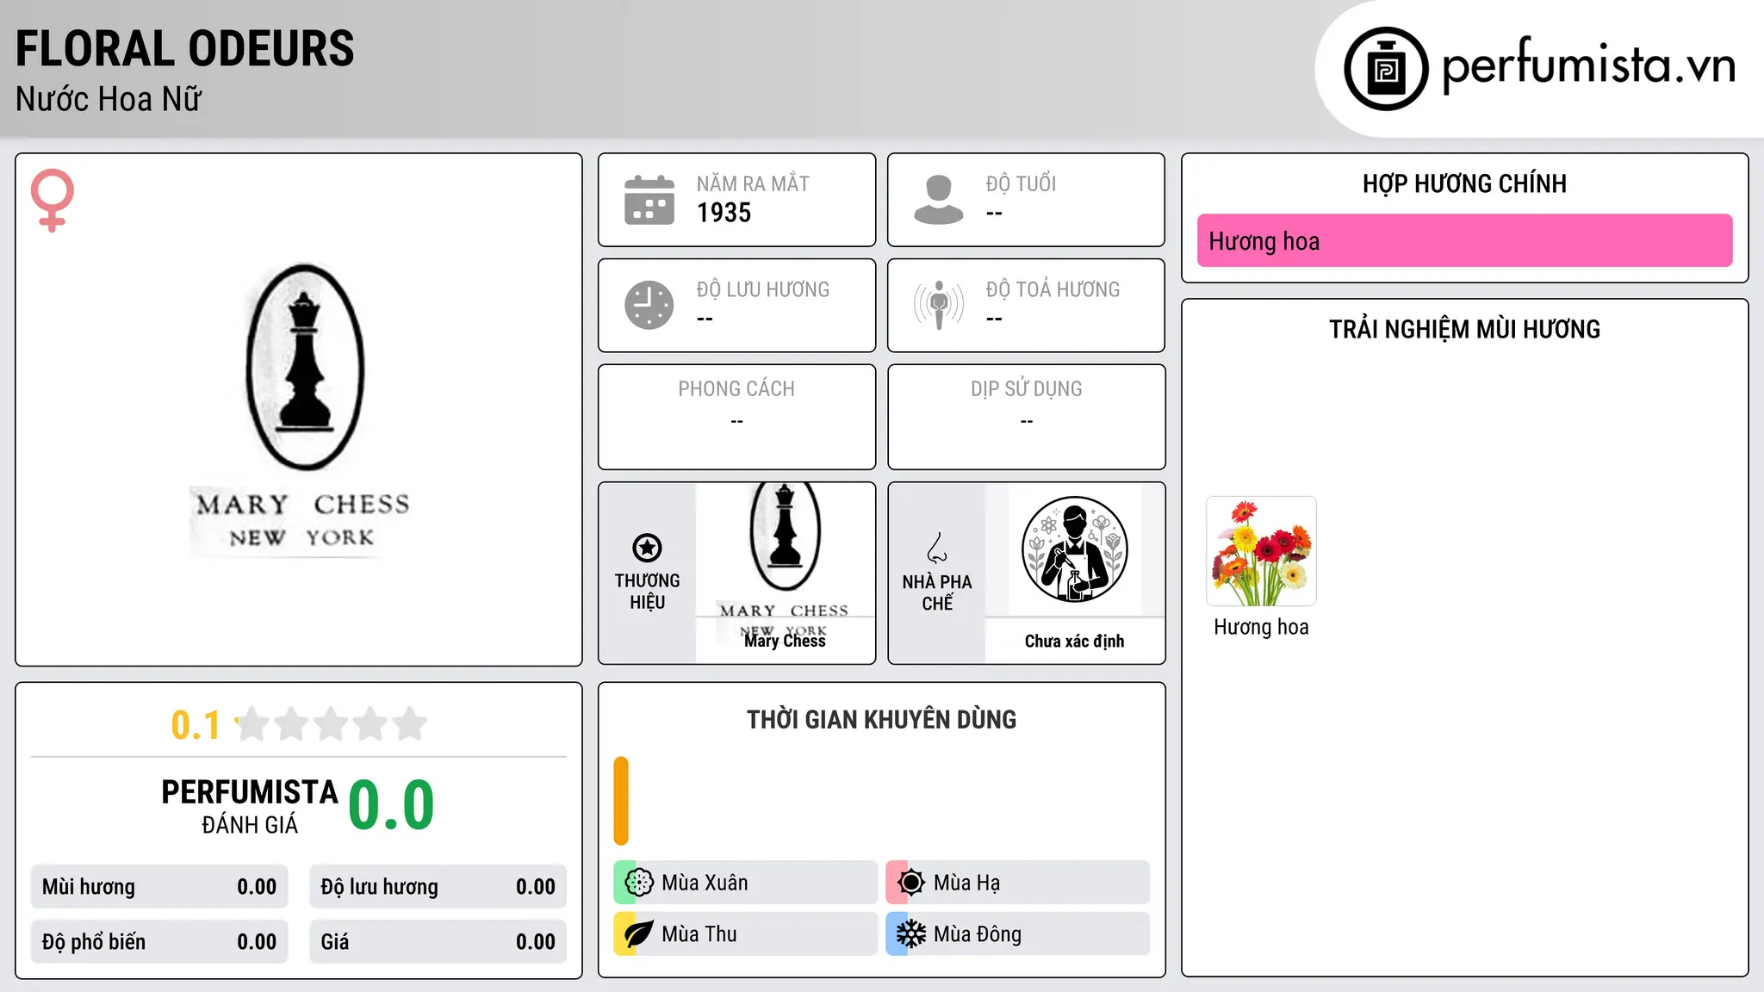
Task: Click the pink Hương hoa accord bar
Action: point(1464,241)
